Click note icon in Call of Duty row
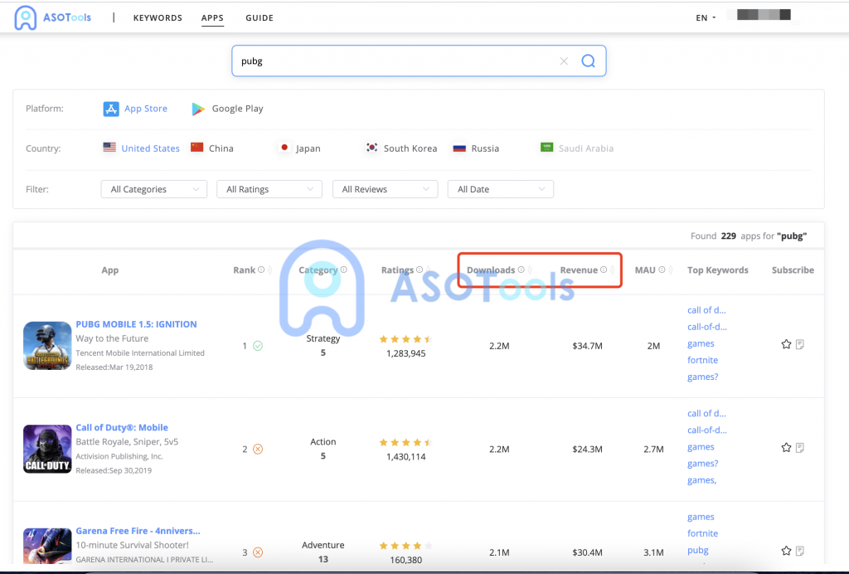This screenshot has height=574, width=849. point(800,447)
